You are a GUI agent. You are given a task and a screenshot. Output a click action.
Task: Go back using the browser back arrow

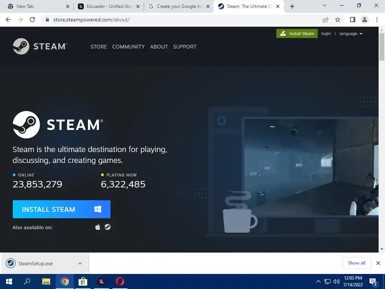pyautogui.click(x=8, y=20)
